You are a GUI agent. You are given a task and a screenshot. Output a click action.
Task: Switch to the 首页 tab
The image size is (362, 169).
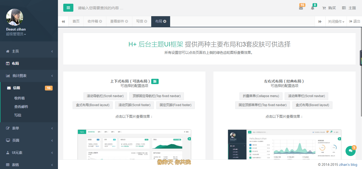point(76,21)
